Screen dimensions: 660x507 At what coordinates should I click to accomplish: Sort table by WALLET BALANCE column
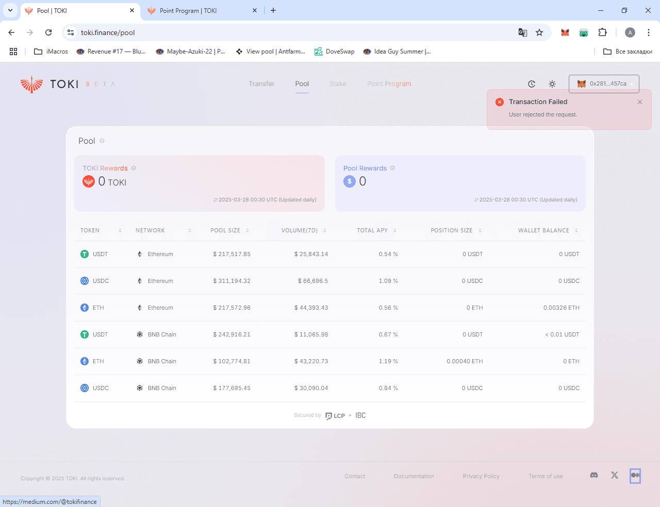[548, 230]
